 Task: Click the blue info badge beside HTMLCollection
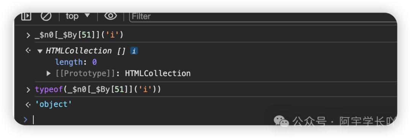coord(134,51)
